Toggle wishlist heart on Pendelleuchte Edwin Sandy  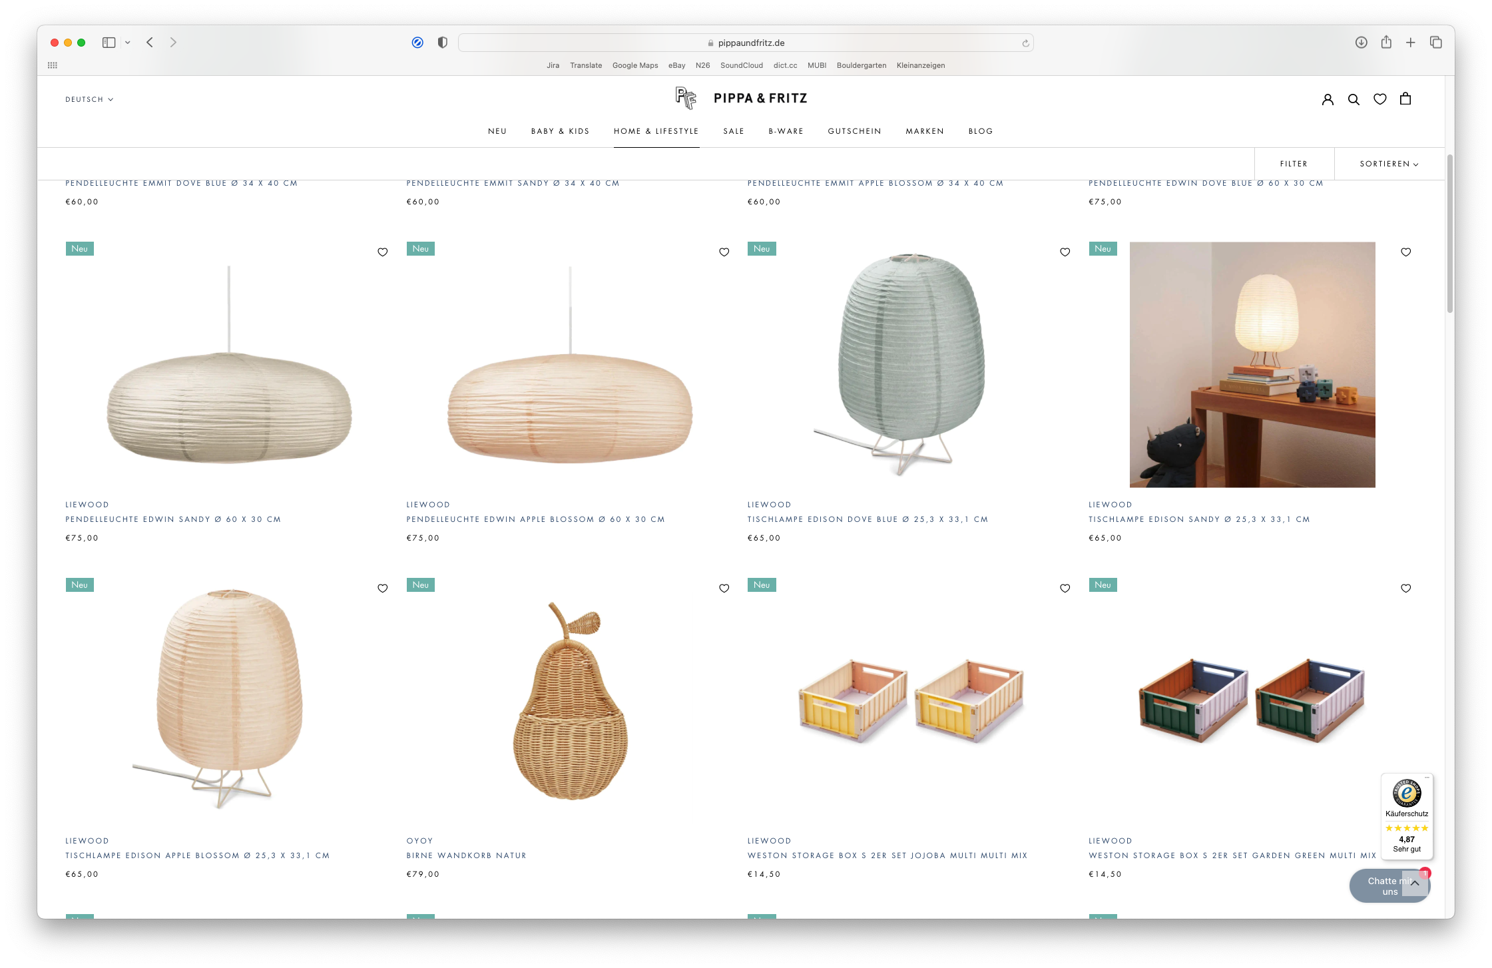(383, 252)
